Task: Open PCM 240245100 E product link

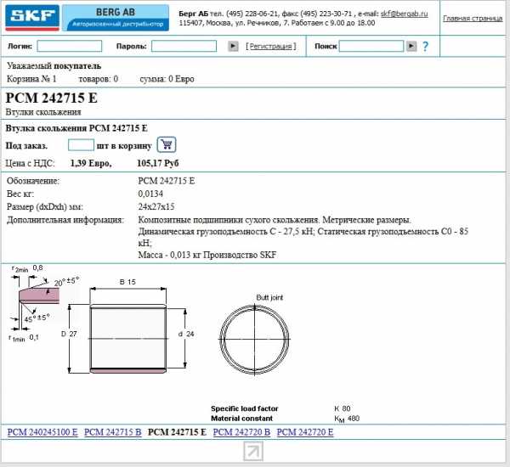Action: (x=42, y=432)
